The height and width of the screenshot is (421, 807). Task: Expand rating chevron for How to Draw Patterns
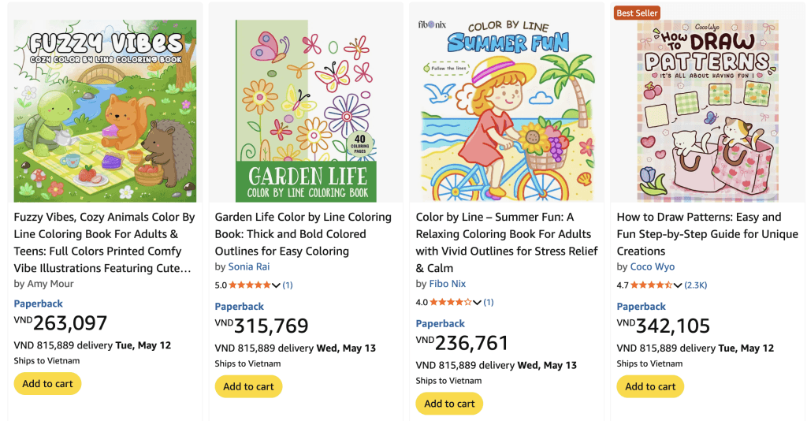(678, 285)
